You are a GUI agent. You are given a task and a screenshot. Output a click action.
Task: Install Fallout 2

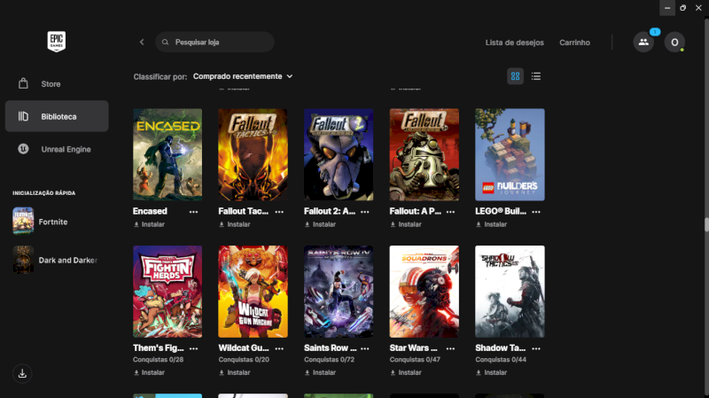320,224
